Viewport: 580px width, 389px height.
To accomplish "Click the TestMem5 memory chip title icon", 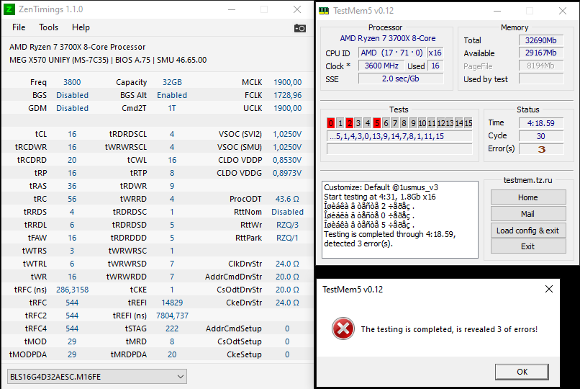I will point(324,11).
